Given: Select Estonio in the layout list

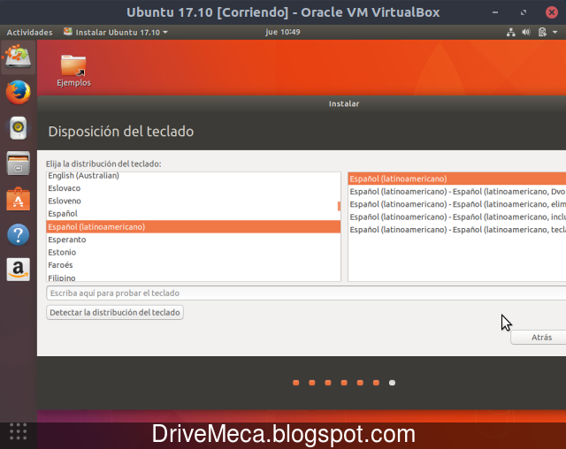Looking at the screenshot, I should coord(194,252).
